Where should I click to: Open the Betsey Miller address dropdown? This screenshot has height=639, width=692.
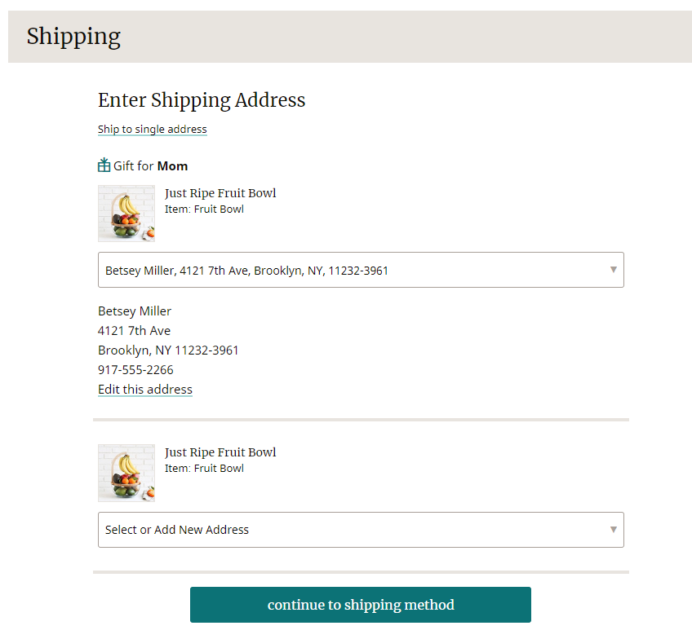(361, 270)
